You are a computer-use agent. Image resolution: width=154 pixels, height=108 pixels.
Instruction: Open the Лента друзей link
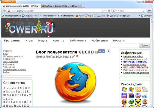tap(10, 62)
